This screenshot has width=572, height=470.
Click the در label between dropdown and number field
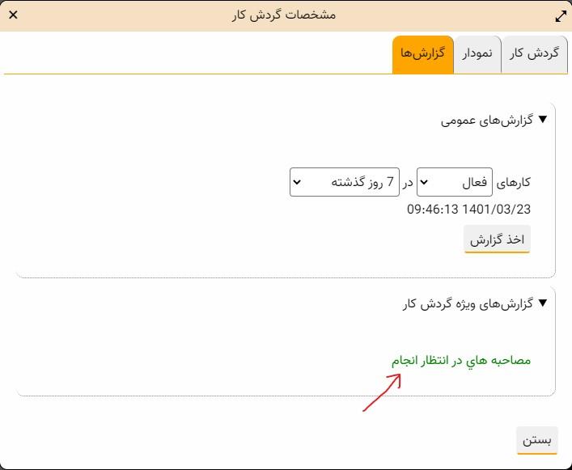point(409,183)
